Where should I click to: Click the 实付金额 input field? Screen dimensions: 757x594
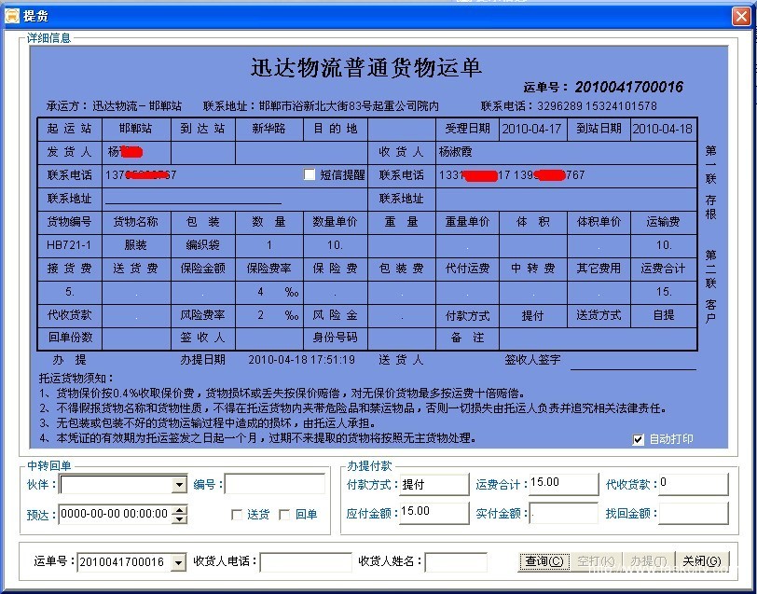pos(563,513)
